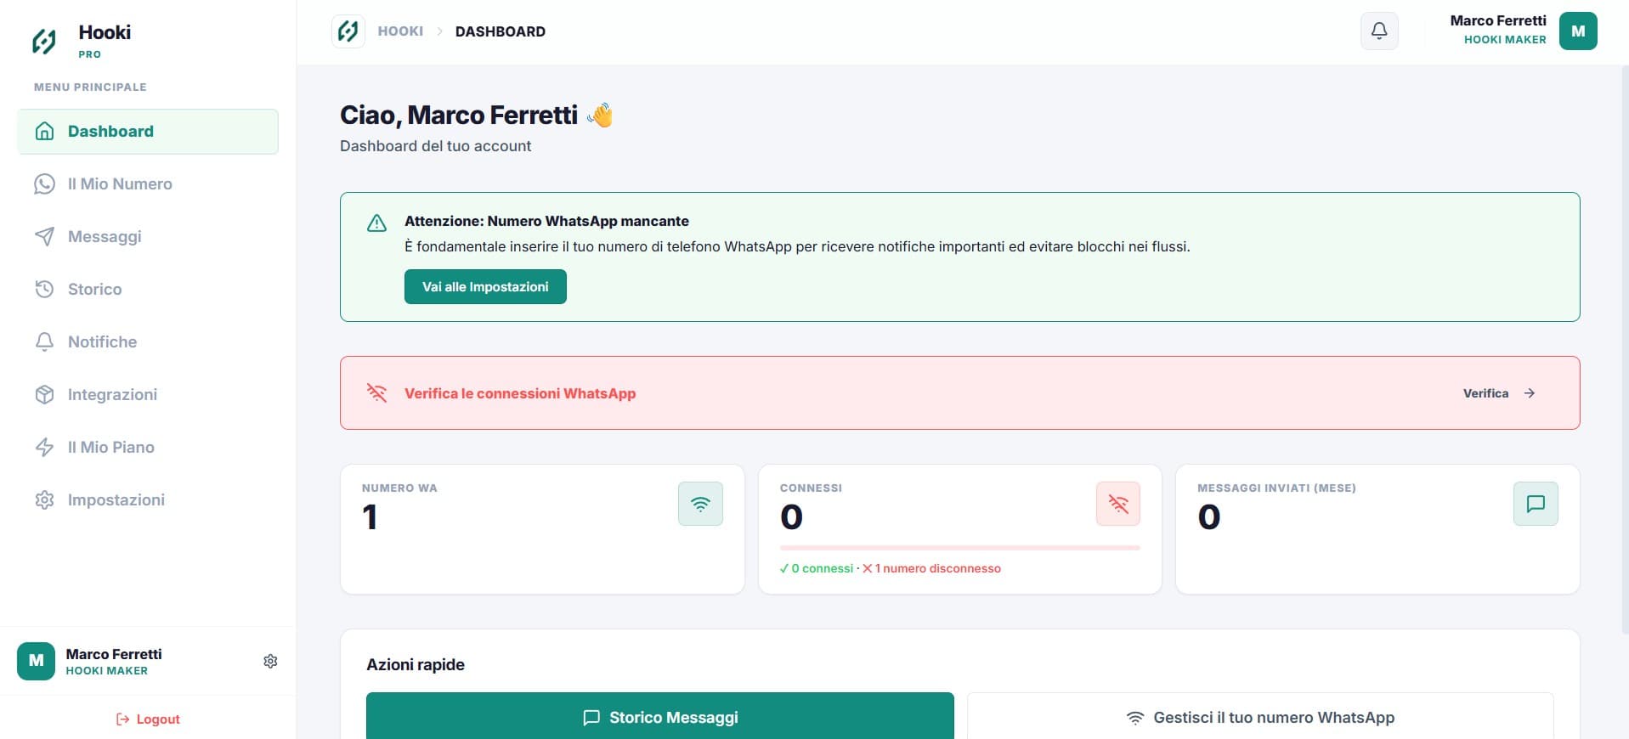The width and height of the screenshot is (1629, 739).
Task: Click the 'Dashboard del tuo account' subtitle
Action: (435, 146)
